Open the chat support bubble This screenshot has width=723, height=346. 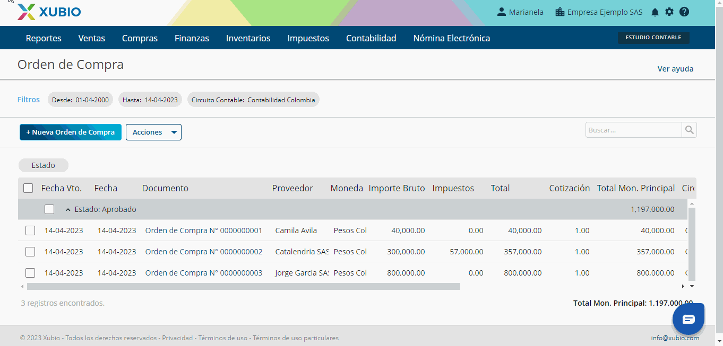click(688, 319)
